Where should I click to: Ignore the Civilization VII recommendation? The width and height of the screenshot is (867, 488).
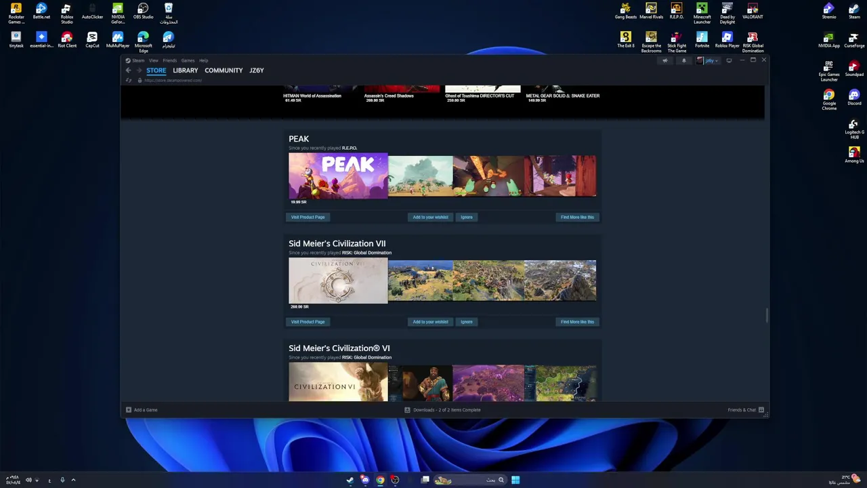coord(467,322)
